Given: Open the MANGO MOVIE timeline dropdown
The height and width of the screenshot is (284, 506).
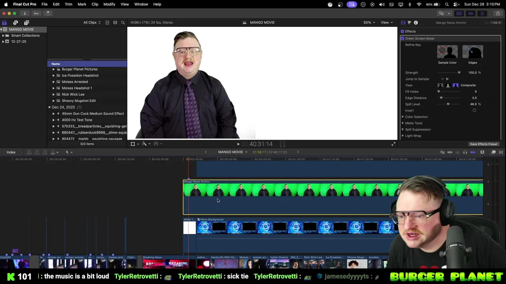Looking at the screenshot, I should (232, 152).
